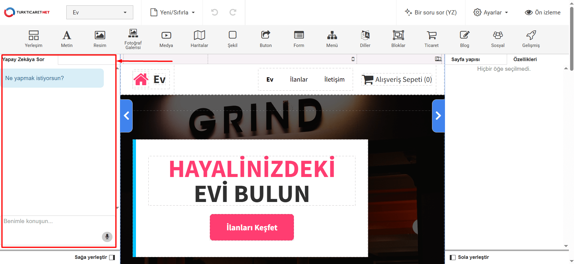The width and height of the screenshot is (574, 264).
Task: Select the Yerleşim layout tool
Action: pyautogui.click(x=33, y=39)
